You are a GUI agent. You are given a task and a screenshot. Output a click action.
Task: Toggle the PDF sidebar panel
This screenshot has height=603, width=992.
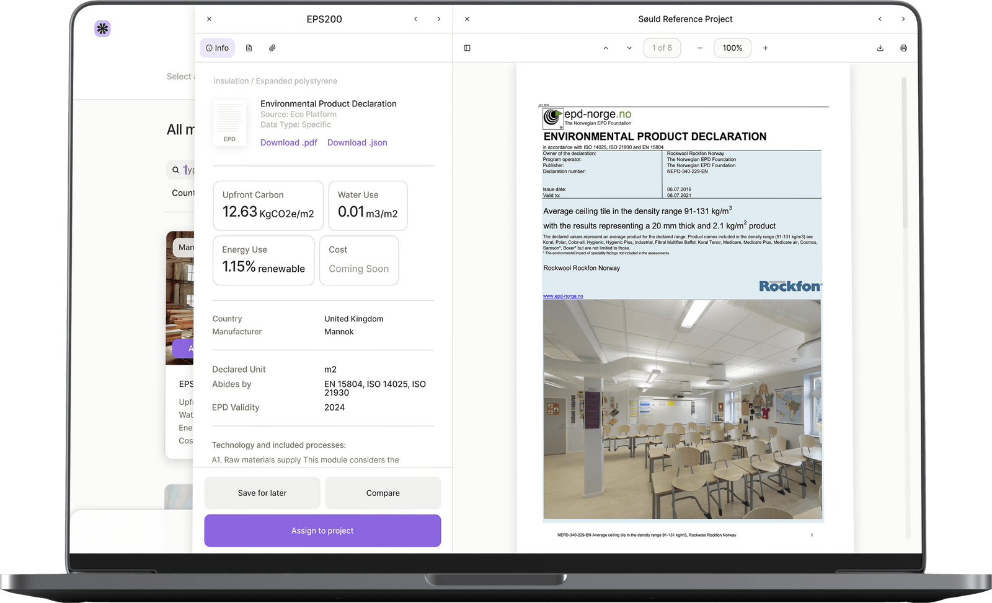467,48
